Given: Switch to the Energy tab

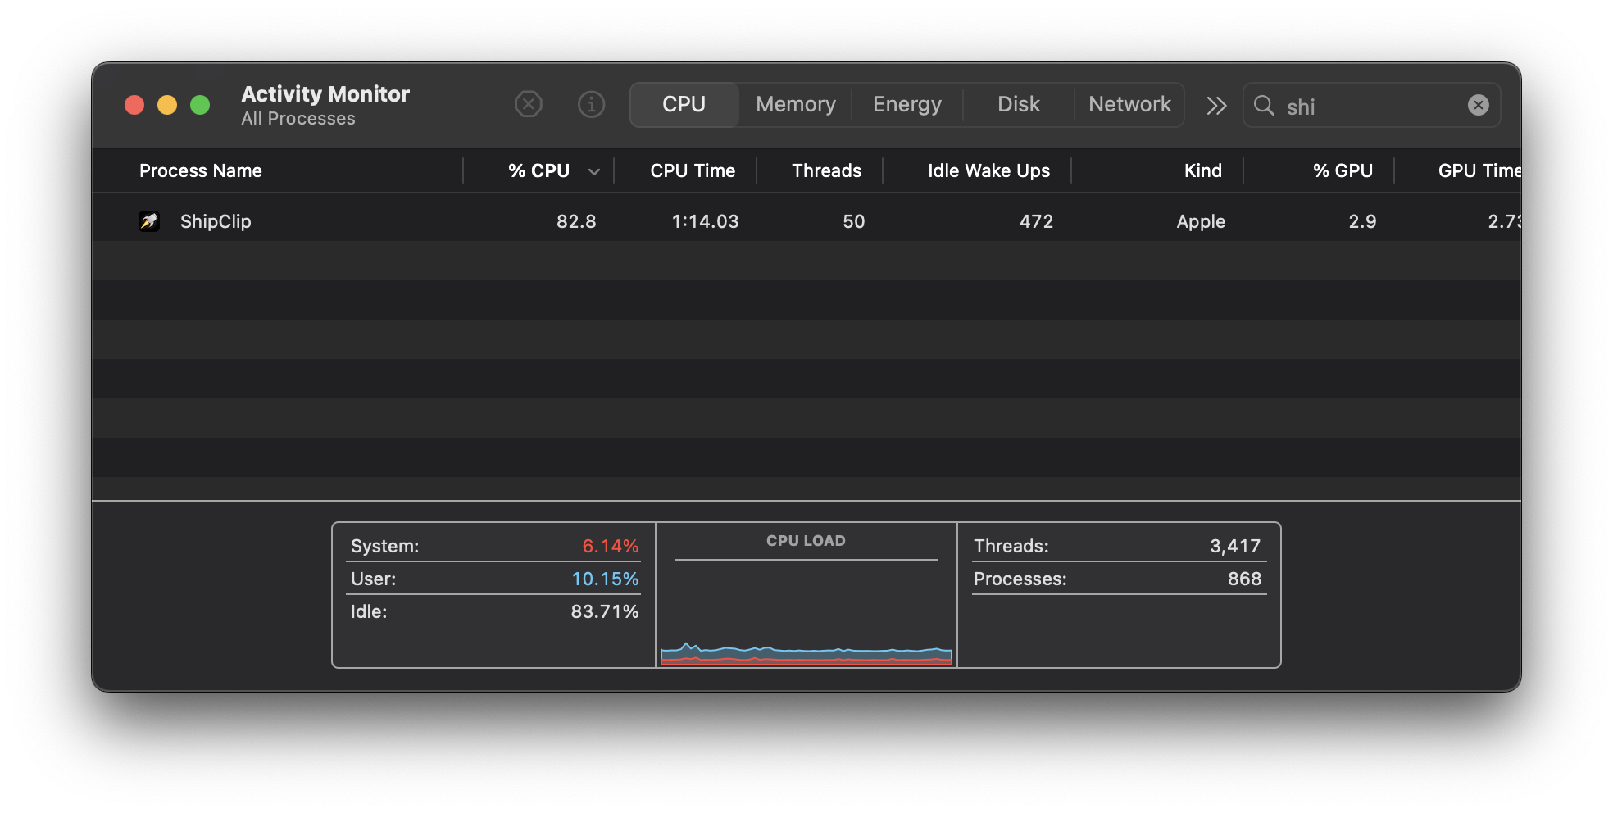Looking at the screenshot, I should (x=906, y=105).
